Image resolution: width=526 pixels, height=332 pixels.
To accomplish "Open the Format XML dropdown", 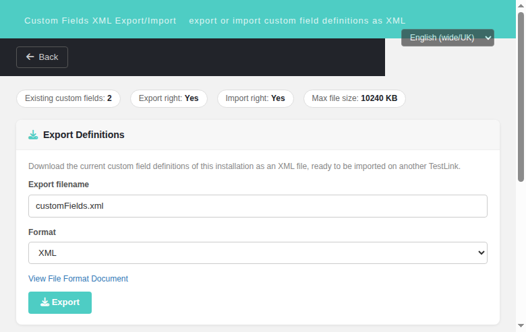I will (258, 253).
